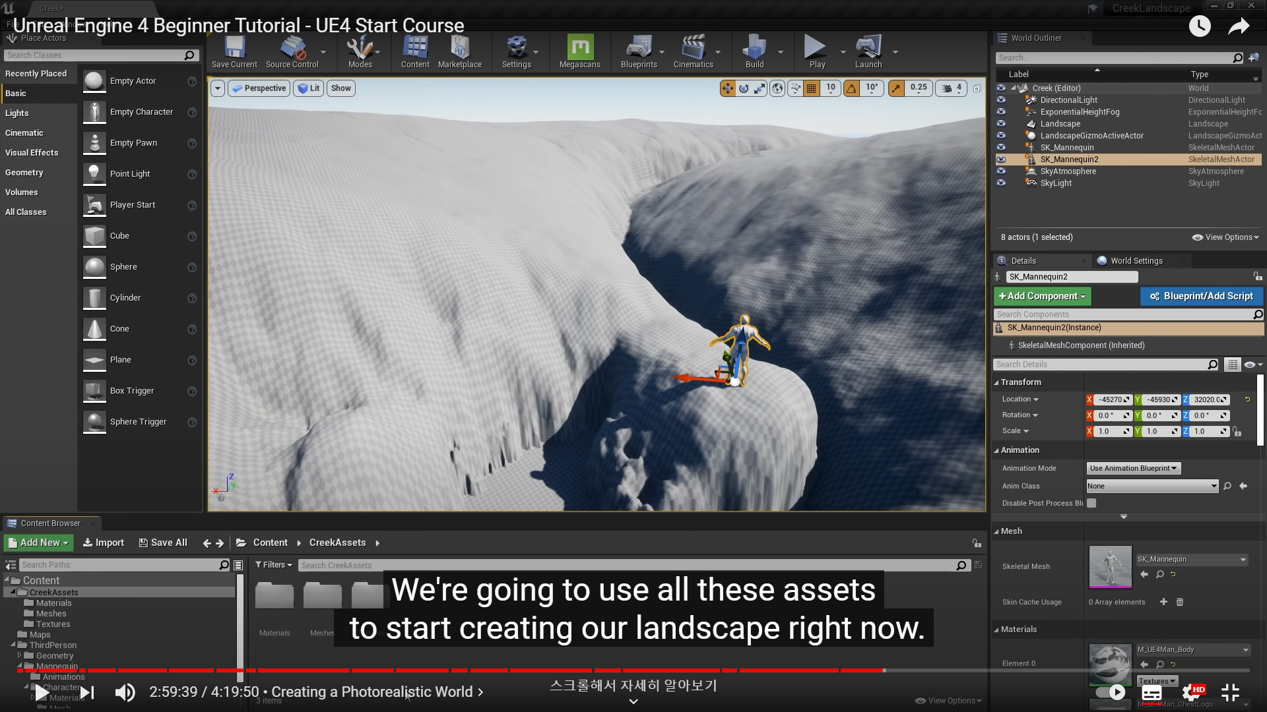Click the Blueprint/Add Script button
This screenshot has width=1267, height=712.
point(1201,297)
